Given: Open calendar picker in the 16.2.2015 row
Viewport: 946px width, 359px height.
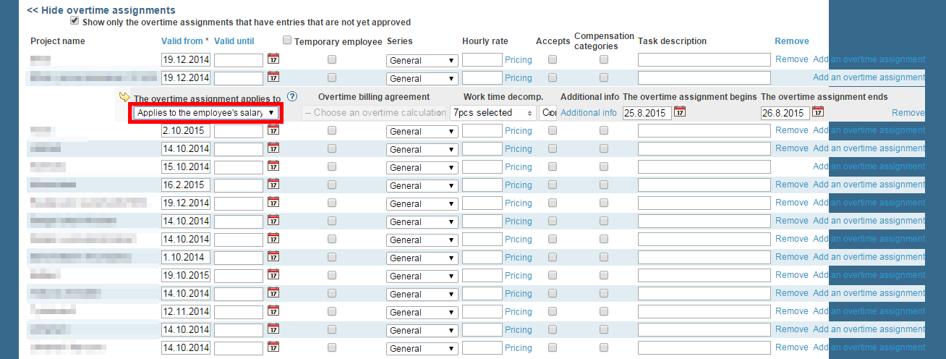Looking at the screenshot, I should 273,185.
